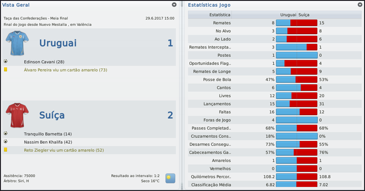
Task: Click Álvaro Pereira yellow card event text
Action: click(65, 70)
